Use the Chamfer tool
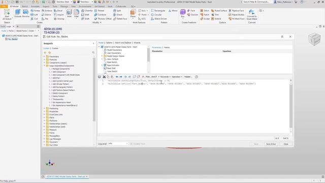 pyautogui.click(x=87, y=11)
